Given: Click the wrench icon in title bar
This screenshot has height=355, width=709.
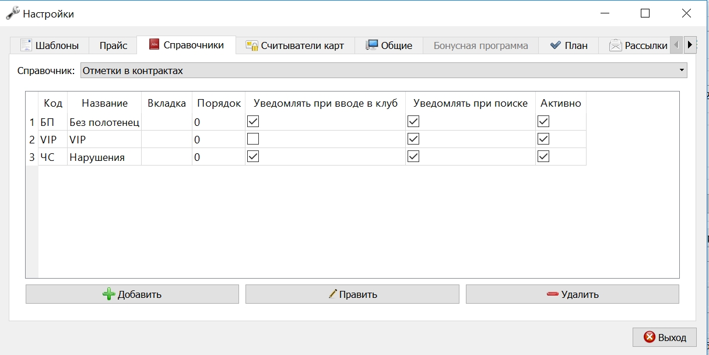Looking at the screenshot, I should pyautogui.click(x=12, y=13).
